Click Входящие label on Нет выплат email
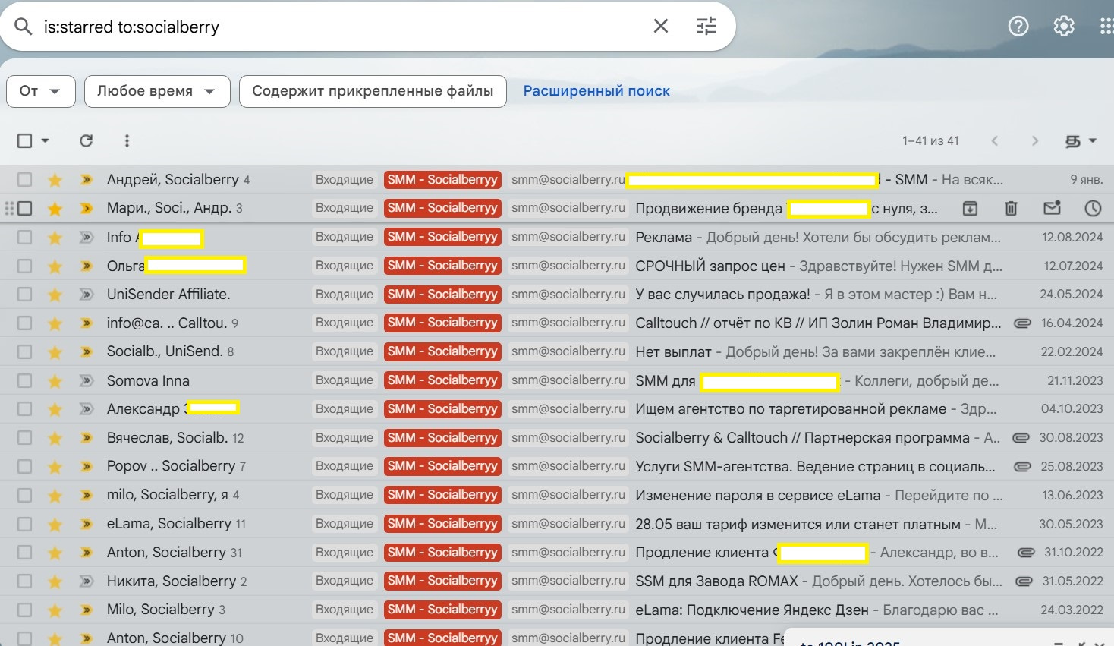This screenshot has width=1114, height=646. (x=345, y=351)
